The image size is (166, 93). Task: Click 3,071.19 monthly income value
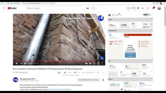point(115,85)
